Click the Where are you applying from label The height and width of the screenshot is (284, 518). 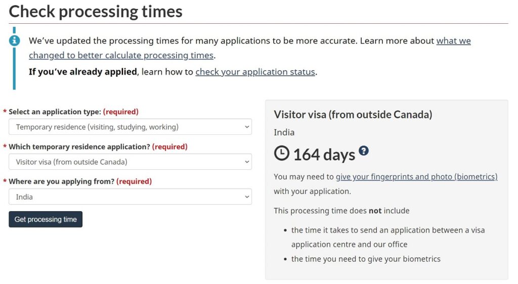(61, 181)
